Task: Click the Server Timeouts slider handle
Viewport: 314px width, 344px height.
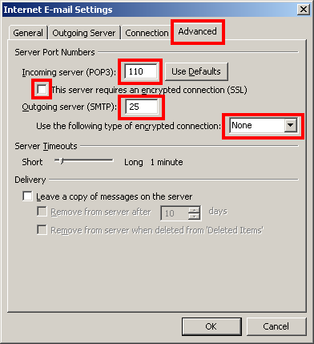Action: (61, 161)
